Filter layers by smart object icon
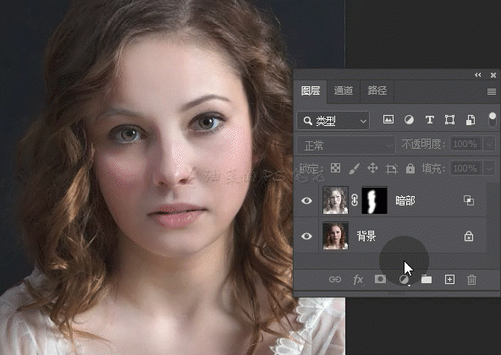Viewport: 501px width, 355px height. 470,120
